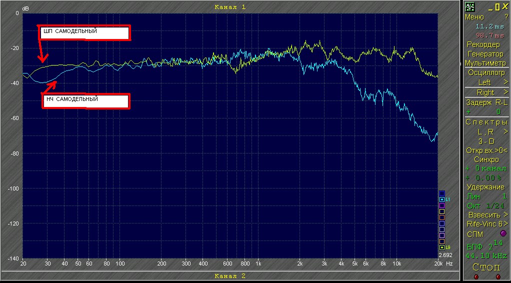Open the Генератор panel
Viewport: 511px width, 283px height.
(485, 54)
